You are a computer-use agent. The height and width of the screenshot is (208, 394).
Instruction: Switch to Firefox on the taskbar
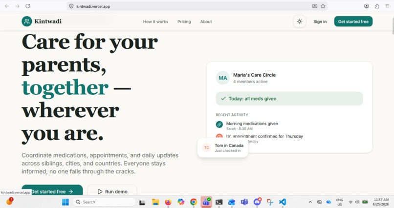coord(168,202)
